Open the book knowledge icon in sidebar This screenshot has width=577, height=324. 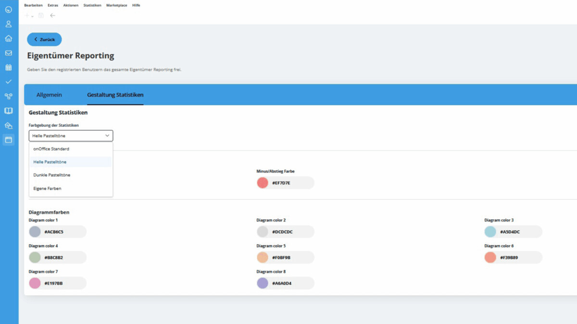pos(8,111)
